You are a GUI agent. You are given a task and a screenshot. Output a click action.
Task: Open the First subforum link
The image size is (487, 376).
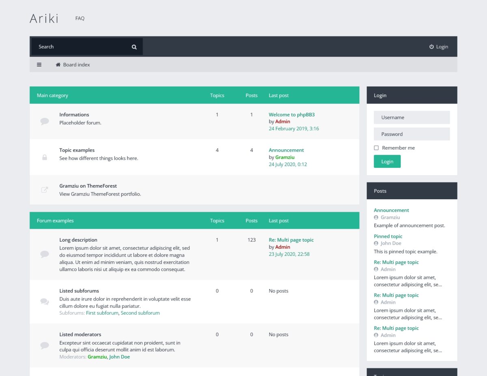click(102, 313)
